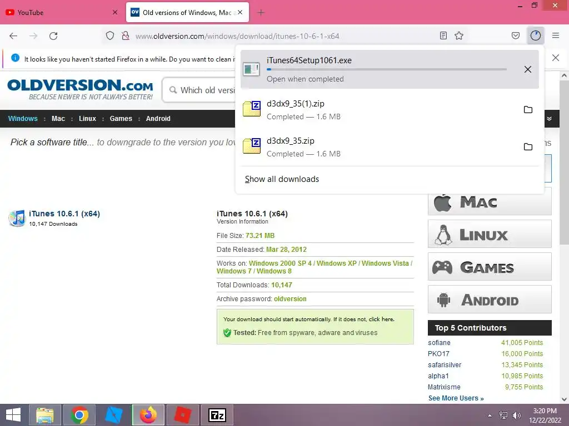Open contributor alpha1's profile
Screen dimensions: 569x426
coord(438,376)
